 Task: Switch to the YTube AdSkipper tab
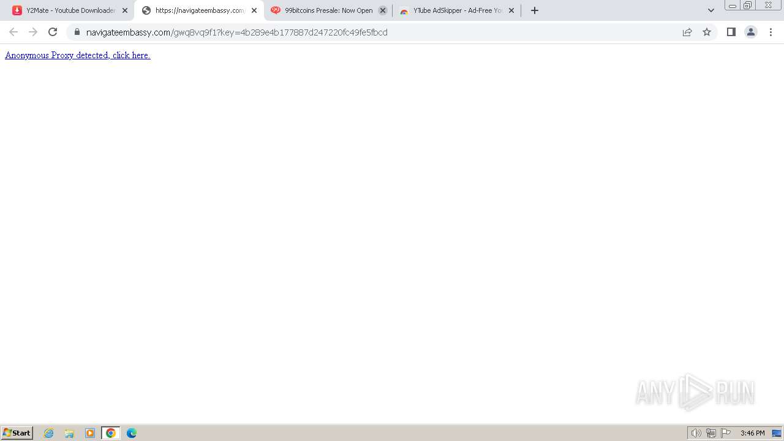(457, 10)
